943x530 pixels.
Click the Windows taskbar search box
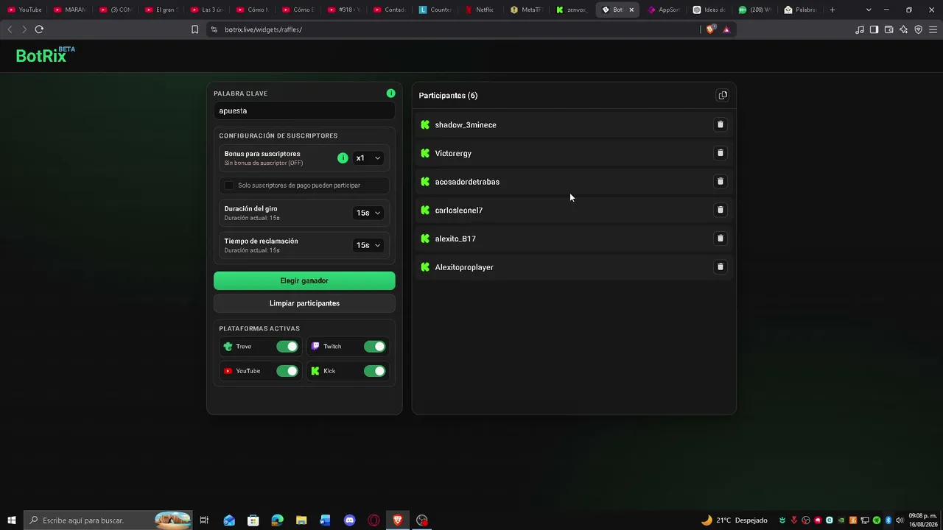pyautogui.click(x=108, y=520)
